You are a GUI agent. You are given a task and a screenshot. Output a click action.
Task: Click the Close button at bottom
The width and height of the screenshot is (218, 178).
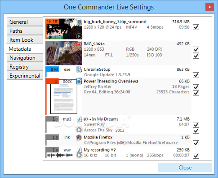(185, 167)
